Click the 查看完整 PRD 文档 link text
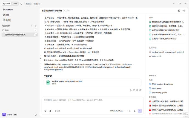This screenshot has height=118, width=189. [x=53, y=65]
